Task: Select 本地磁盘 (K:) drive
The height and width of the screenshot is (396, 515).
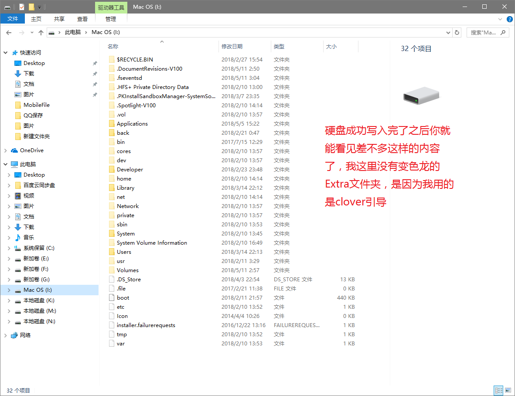Action: (x=39, y=300)
